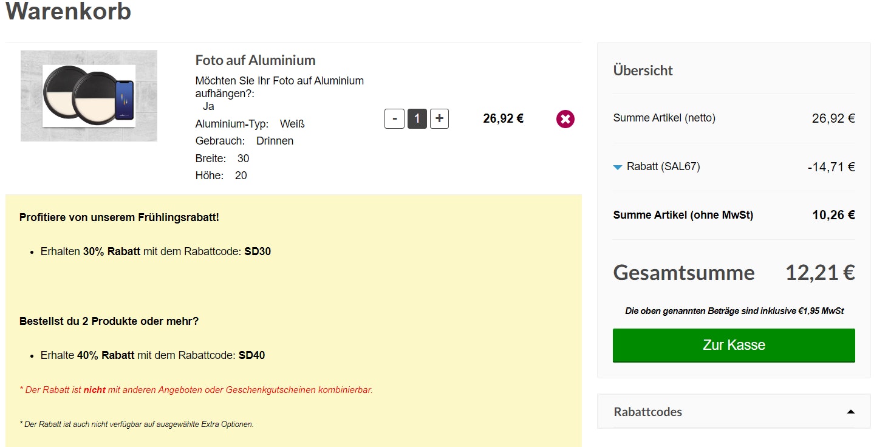Click the SD30 discount code text
This screenshot has width=888, height=447.
(x=258, y=251)
